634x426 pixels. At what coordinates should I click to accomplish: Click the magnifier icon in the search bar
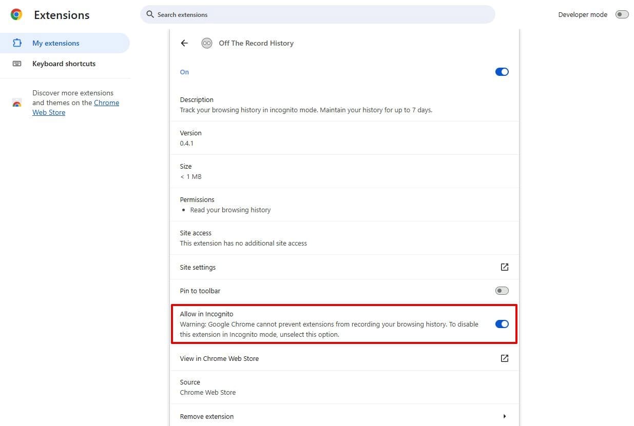tap(149, 14)
